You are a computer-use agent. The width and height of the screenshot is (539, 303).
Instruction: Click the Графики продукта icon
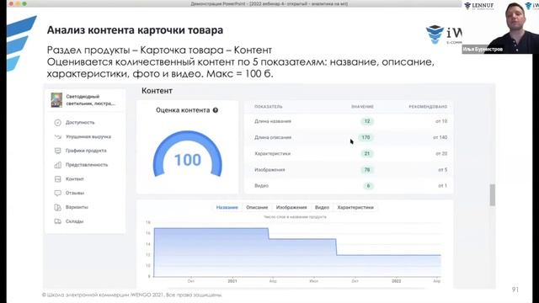coord(58,151)
